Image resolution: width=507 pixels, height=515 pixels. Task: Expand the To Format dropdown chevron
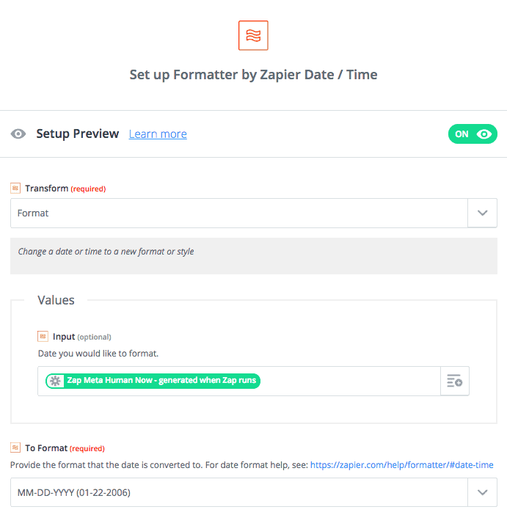[482, 493]
